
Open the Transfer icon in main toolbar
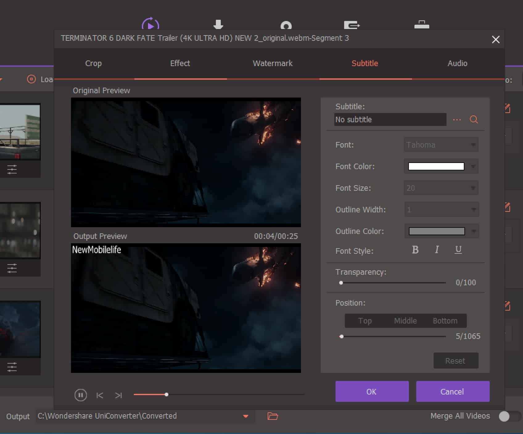coord(352,25)
